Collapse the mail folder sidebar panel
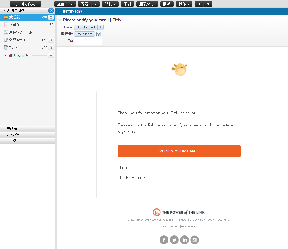The height and width of the screenshot is (249, 288). [x=51, y=10]
